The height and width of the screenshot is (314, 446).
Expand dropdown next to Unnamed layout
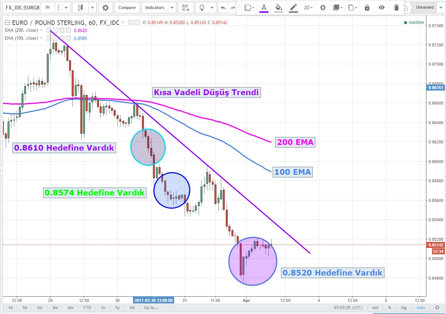[441, 8]
